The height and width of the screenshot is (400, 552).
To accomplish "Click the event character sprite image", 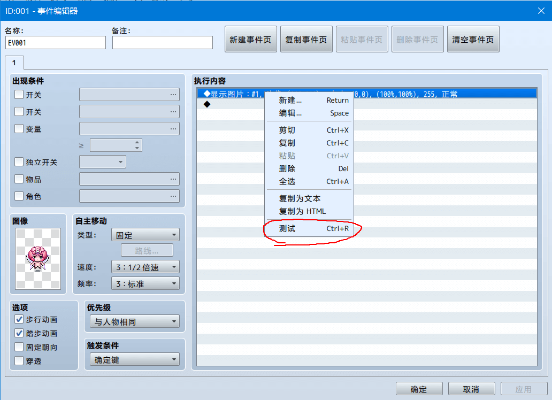I will pos(38,259).
